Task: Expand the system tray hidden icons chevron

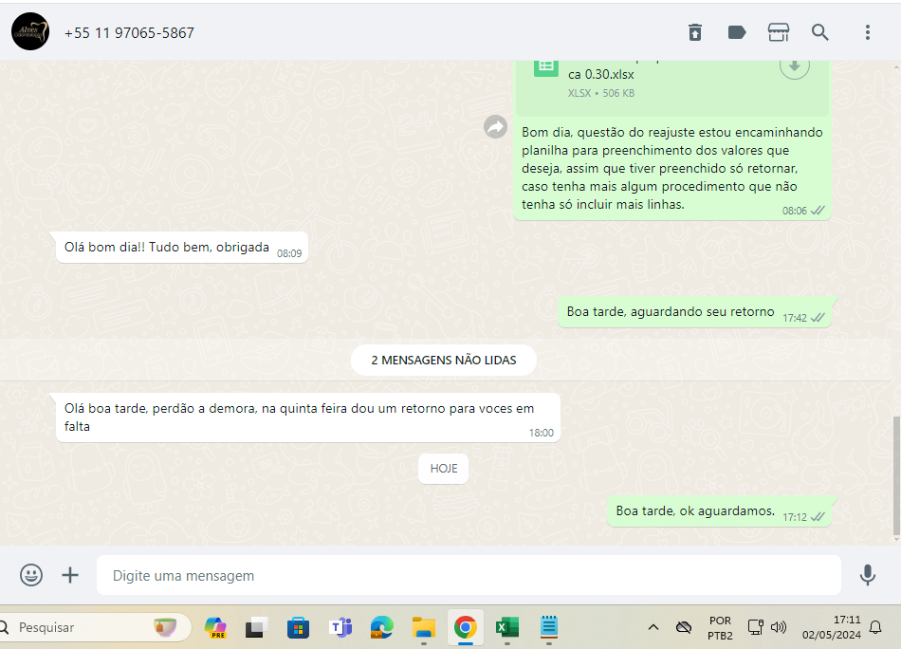Action: 653,627
